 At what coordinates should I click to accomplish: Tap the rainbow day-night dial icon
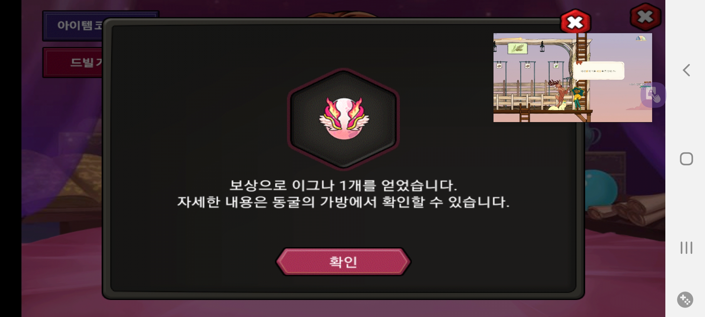[x=641, y=38]
